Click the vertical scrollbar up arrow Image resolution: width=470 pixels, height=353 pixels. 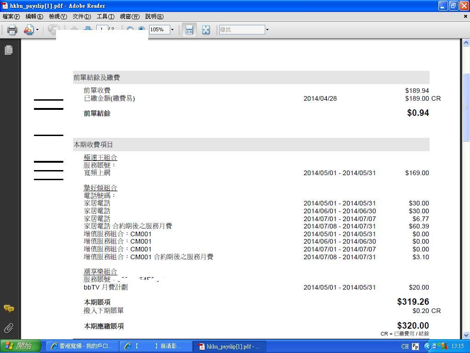point(466,43)
